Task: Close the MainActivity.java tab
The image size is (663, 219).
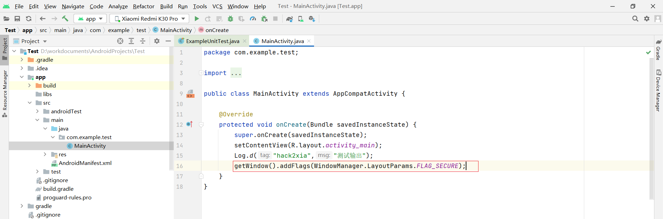Action: tap(309, 41)
